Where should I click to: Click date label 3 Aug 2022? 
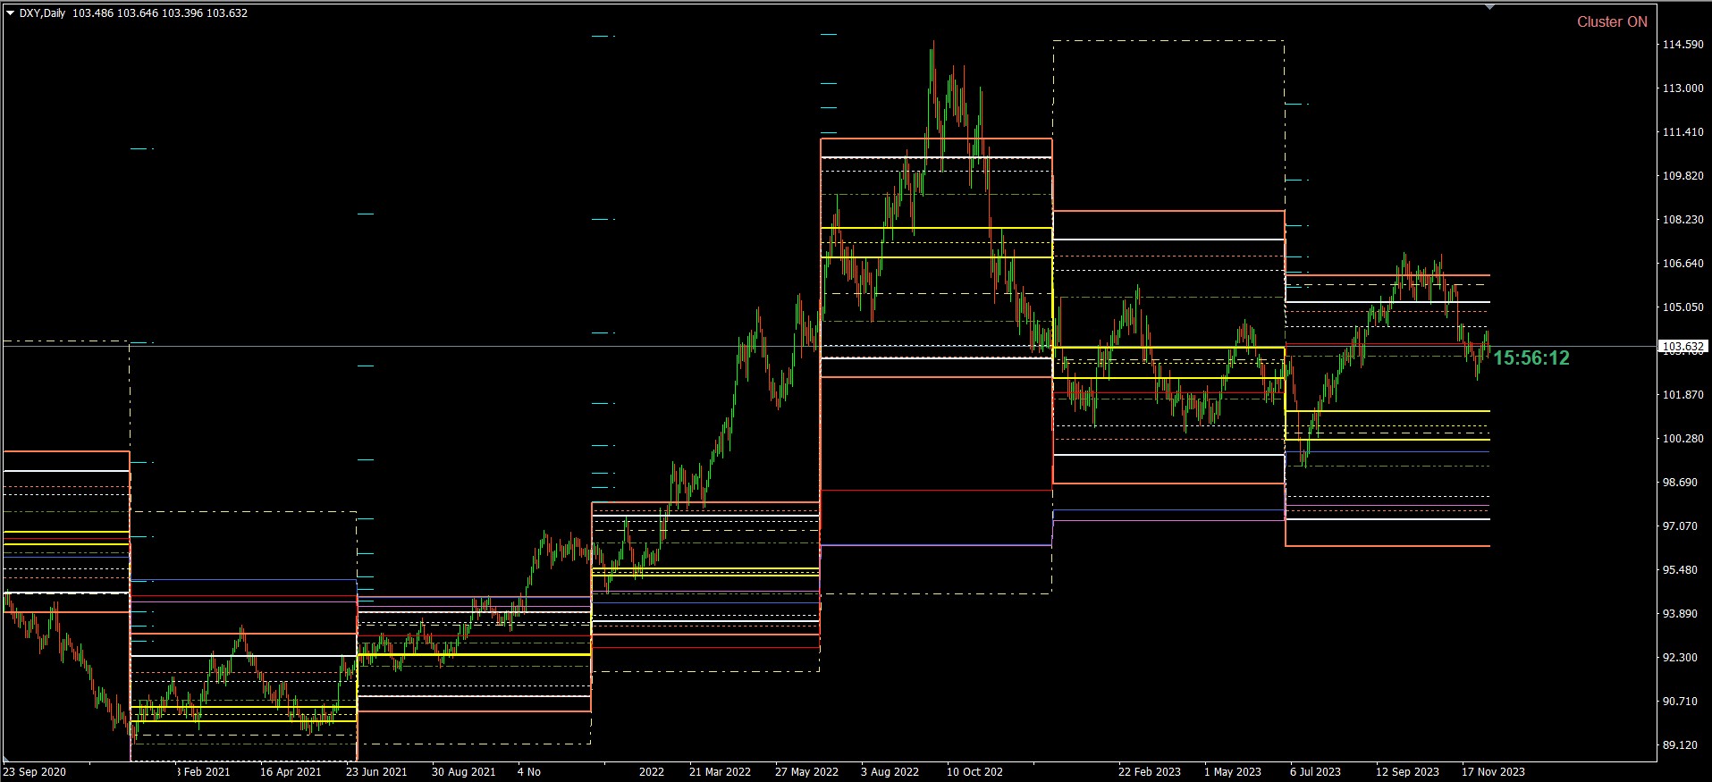(x=890, y=772)
